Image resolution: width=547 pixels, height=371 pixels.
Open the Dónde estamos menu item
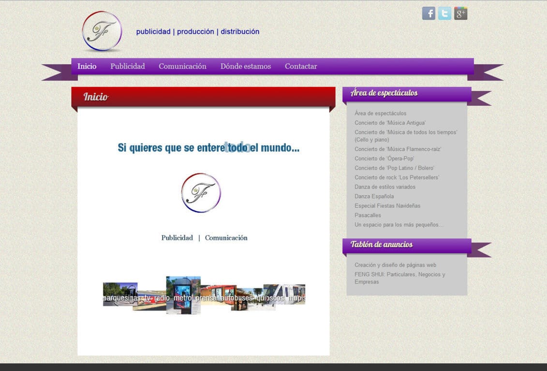coord(246,66)
